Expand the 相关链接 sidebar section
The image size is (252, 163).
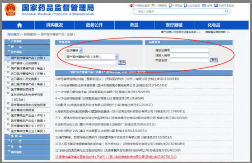click(x=27, y=152)
